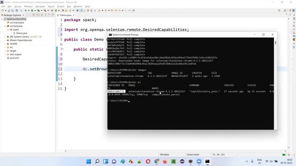Open Opera browser from taskbar

tap(148, 161)
